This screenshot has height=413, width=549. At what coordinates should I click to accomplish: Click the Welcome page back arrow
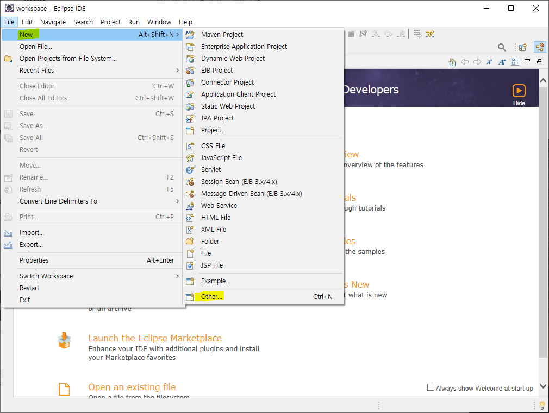pyautogui.click(x=465, y=62)
